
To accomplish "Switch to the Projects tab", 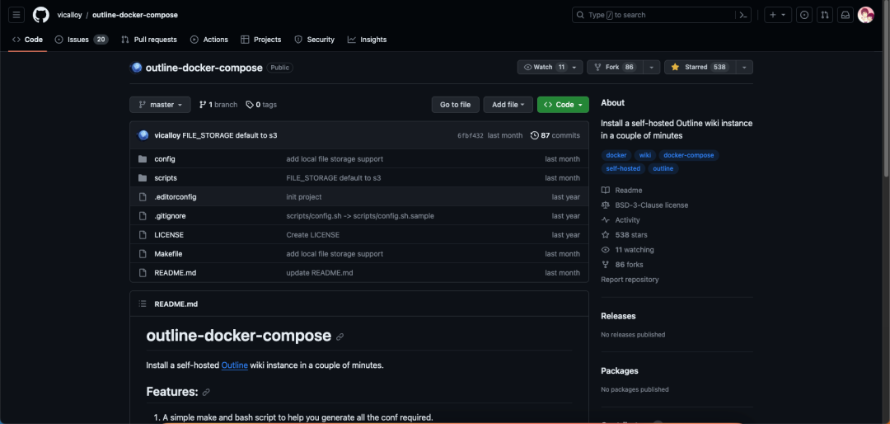I will (x=261, y=40).
